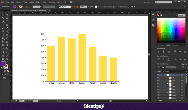Open the Align To dropdown
This screenshot has height=110, width=188.
pos(184,67)
